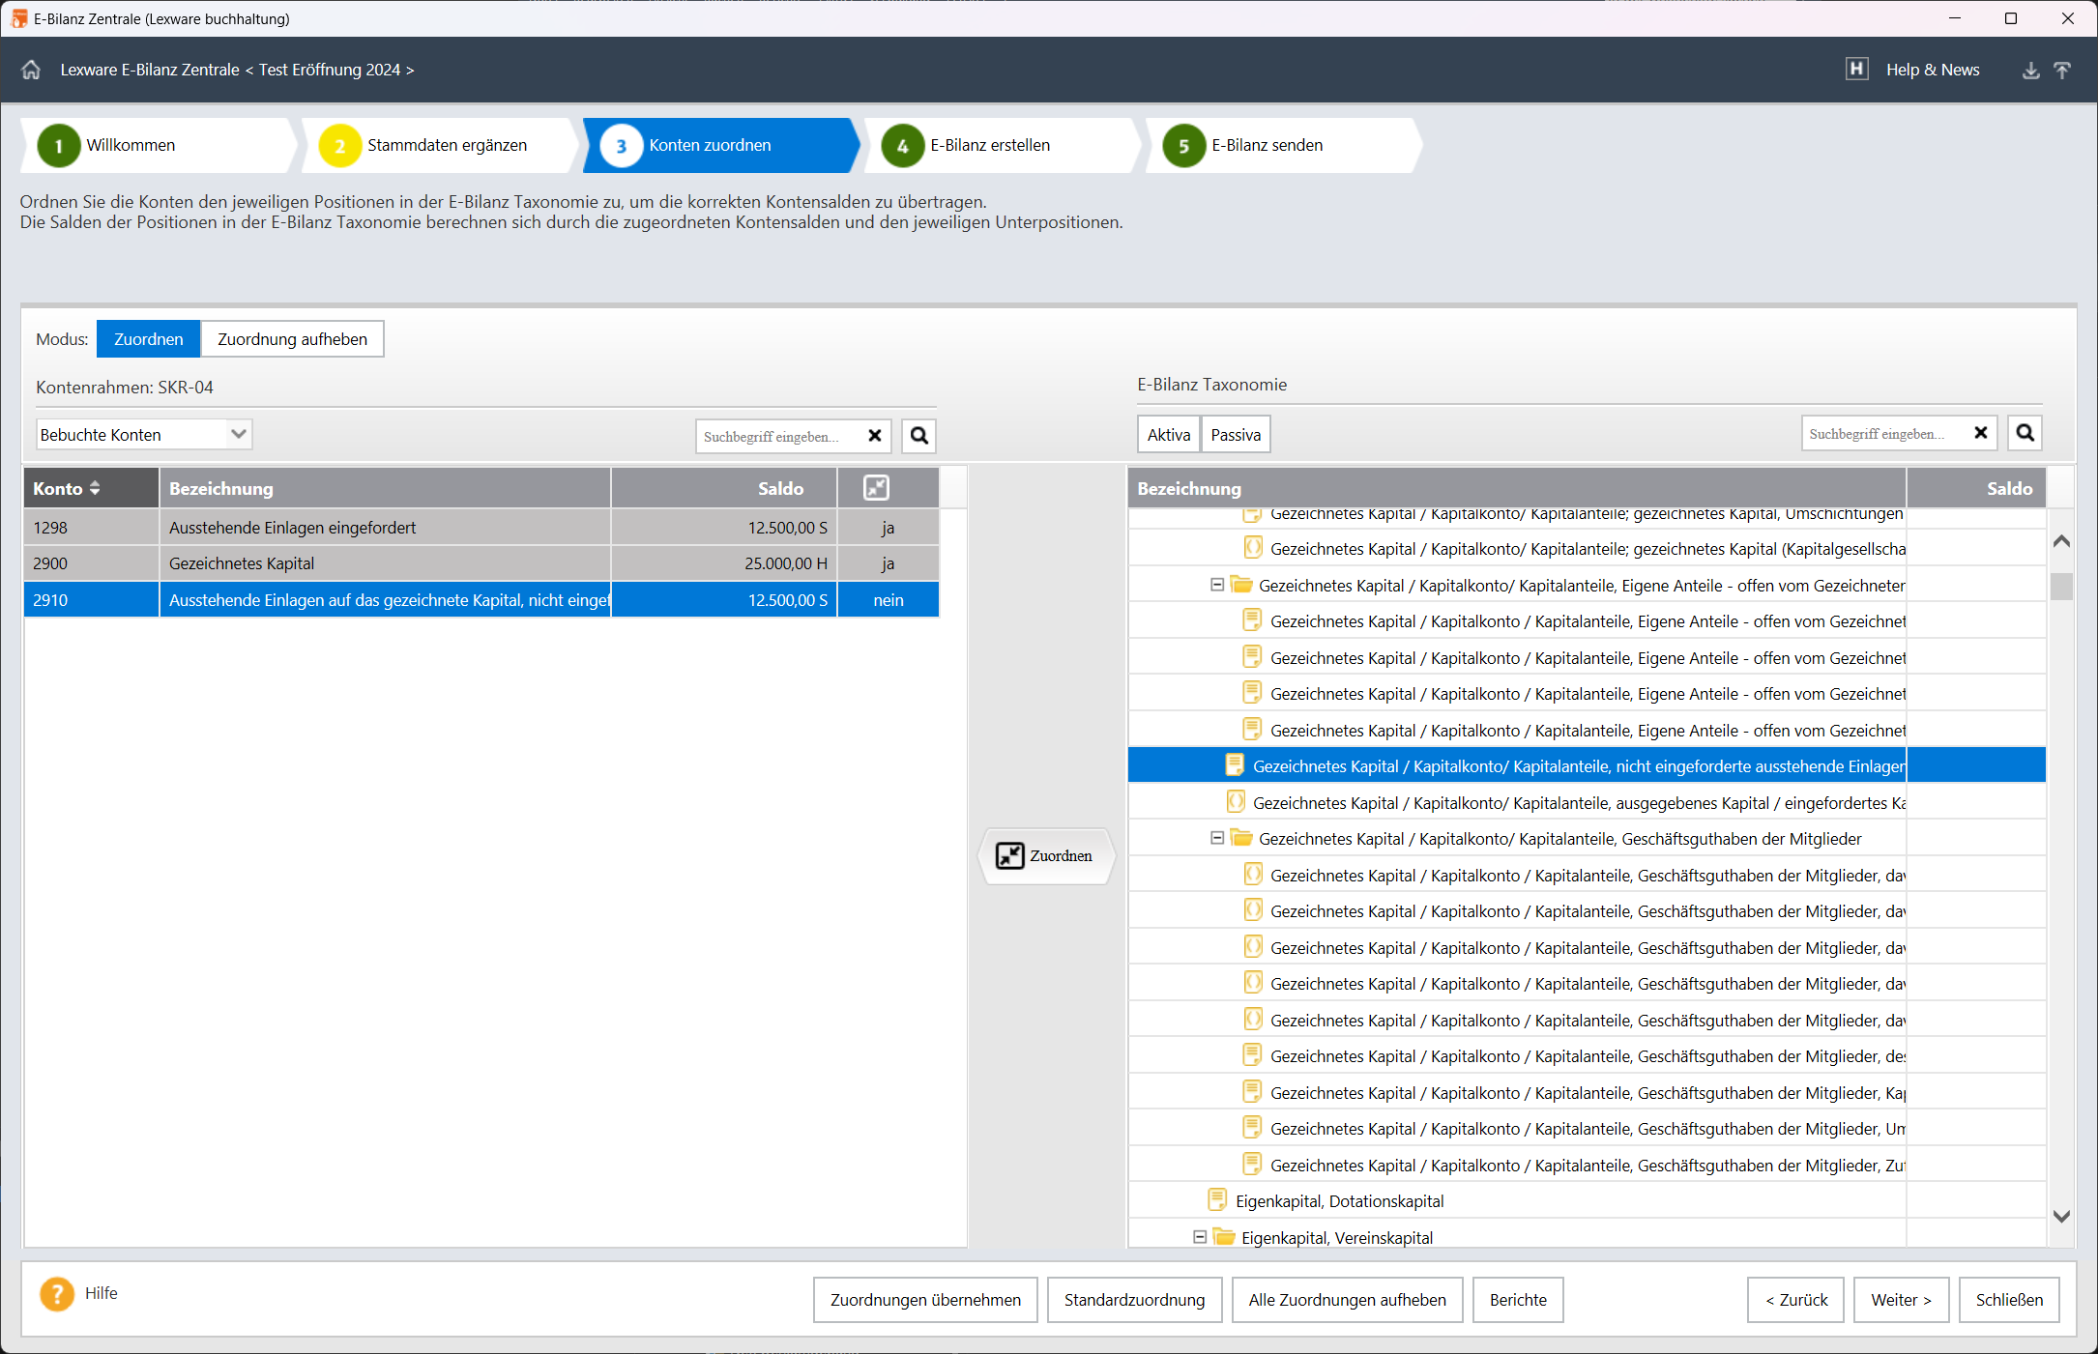Click the Lexware app icon in title bar
The width and height of the screenshot is (2098, 1354).
click(18, 18)
